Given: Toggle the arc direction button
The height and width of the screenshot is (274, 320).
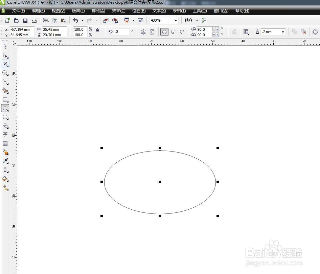Looking at the screenshot, I should tap(234, 32).
